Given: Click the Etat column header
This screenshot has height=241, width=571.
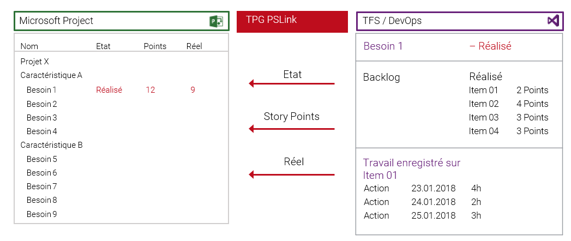Looking at the screenshot, I should [x=103, y=46].
